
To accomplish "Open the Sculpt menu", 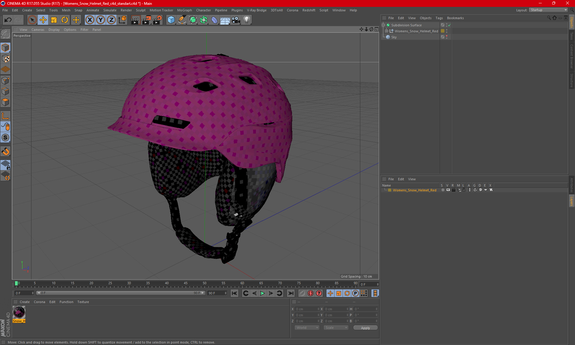I will click(x=140, y=10).
